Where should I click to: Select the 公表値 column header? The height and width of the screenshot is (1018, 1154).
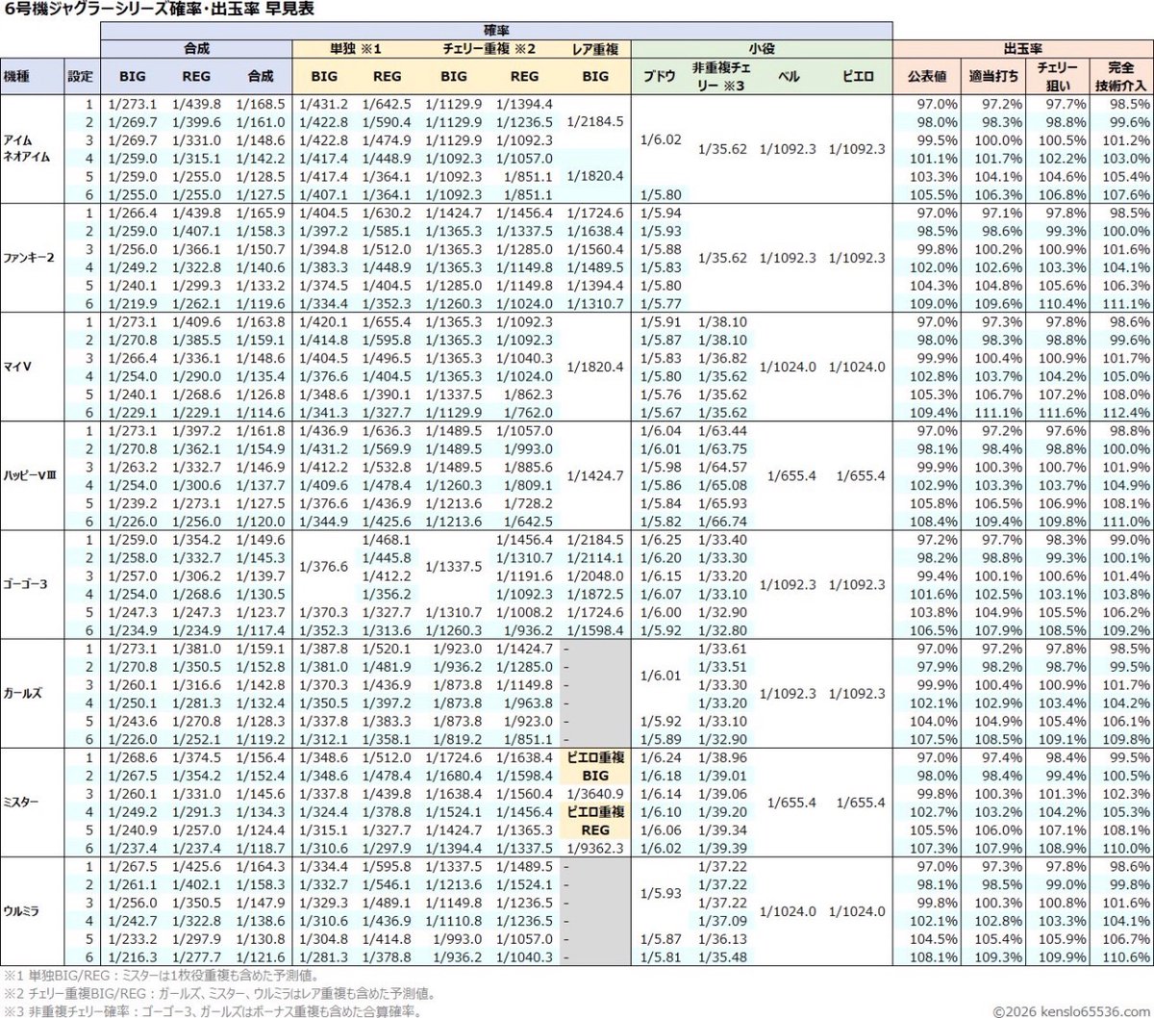pyautogui.click(x=927, y=76)
